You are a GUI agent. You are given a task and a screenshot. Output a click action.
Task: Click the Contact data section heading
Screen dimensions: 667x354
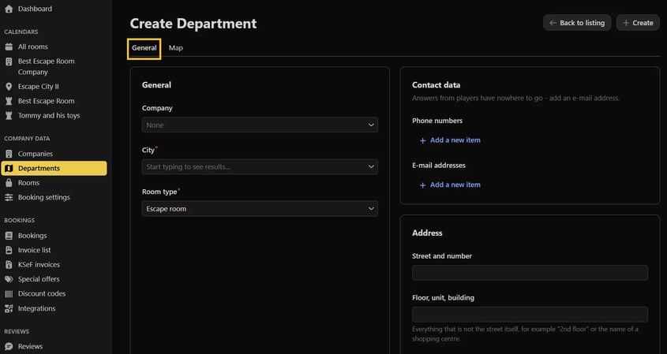click(436, 85)
